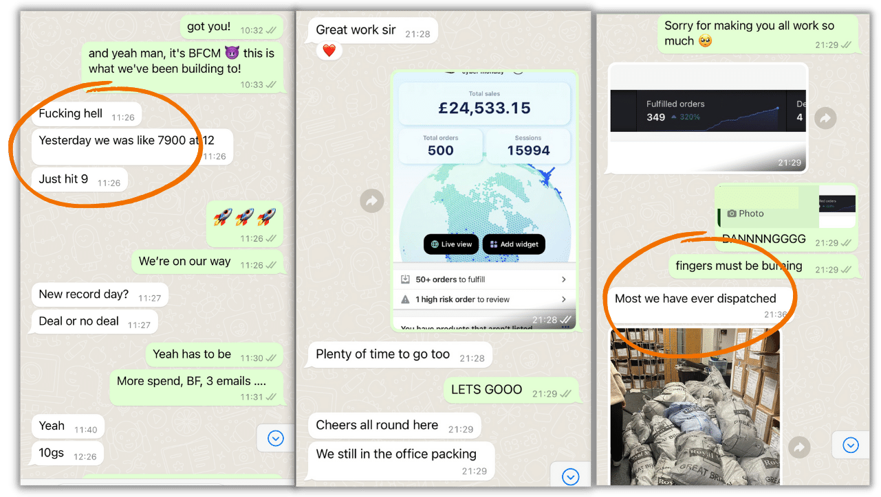Screen dimensions: 881x497
Task: Tap the red heart reaction under Great work sir
Action: (329, 50)
